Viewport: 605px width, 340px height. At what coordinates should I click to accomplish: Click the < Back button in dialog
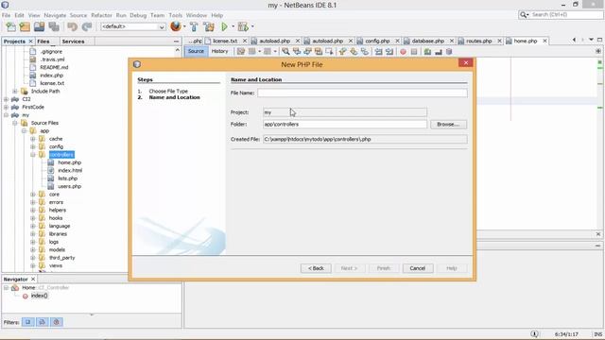(316, 268)
